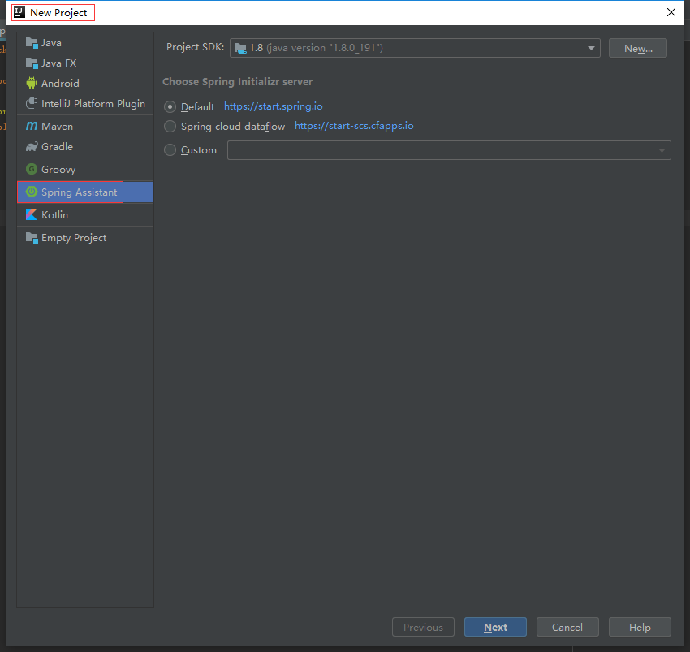Open the Project SDK dropdown arrow

point(591,48)
